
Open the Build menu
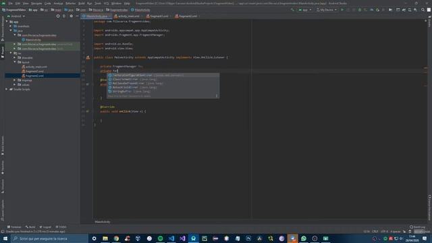pos(82,3)
